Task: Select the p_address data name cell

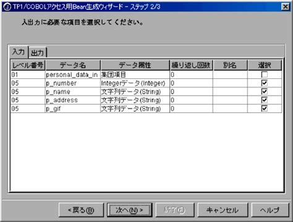Action: 73,100
